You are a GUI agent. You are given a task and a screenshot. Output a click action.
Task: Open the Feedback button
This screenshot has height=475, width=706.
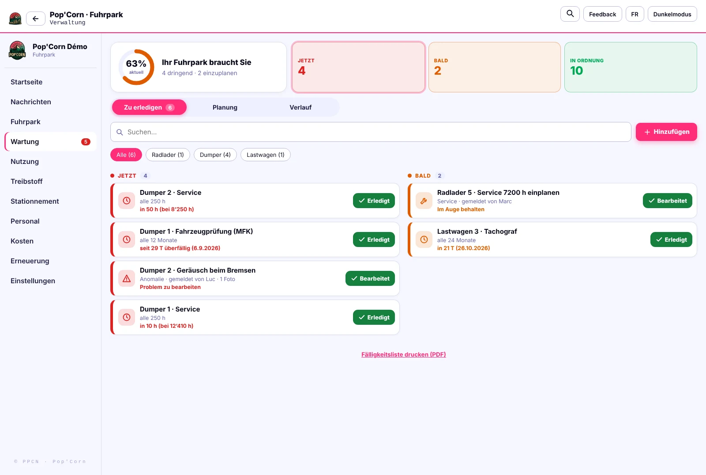[602, 14]
